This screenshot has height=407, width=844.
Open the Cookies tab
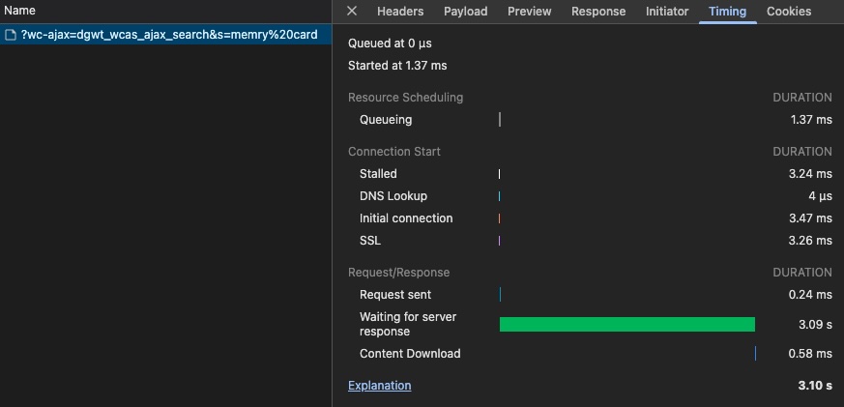[x=789, y=12]
